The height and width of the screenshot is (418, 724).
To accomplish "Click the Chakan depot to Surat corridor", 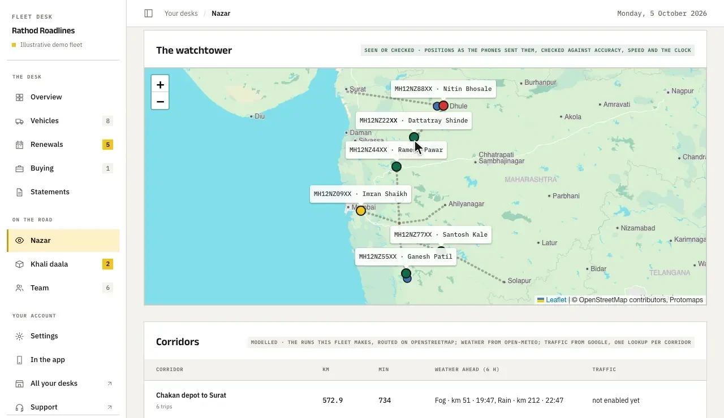I will pos(191,395).
